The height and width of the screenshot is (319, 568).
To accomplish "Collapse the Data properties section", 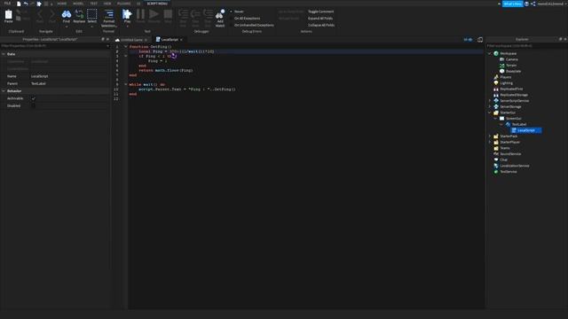I will point(4,54).
